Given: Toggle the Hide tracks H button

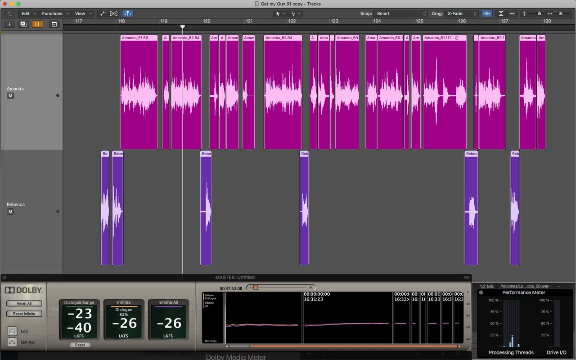Looking at the screenshot, I should click(x=38, y=24).
